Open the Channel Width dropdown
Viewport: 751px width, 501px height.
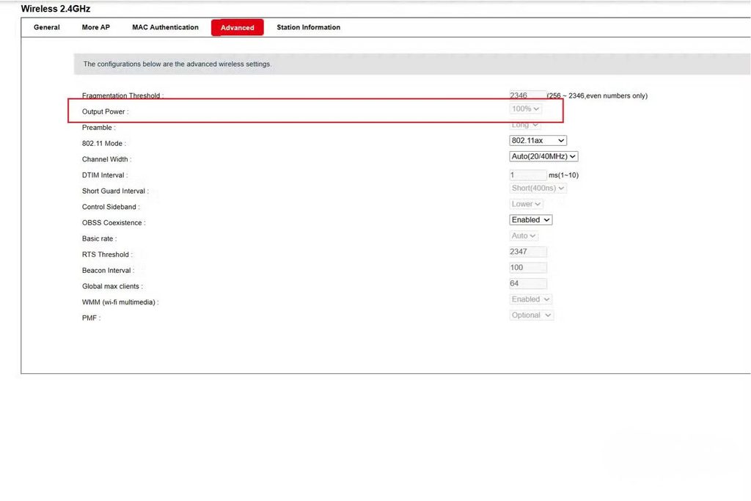point(543,156)
